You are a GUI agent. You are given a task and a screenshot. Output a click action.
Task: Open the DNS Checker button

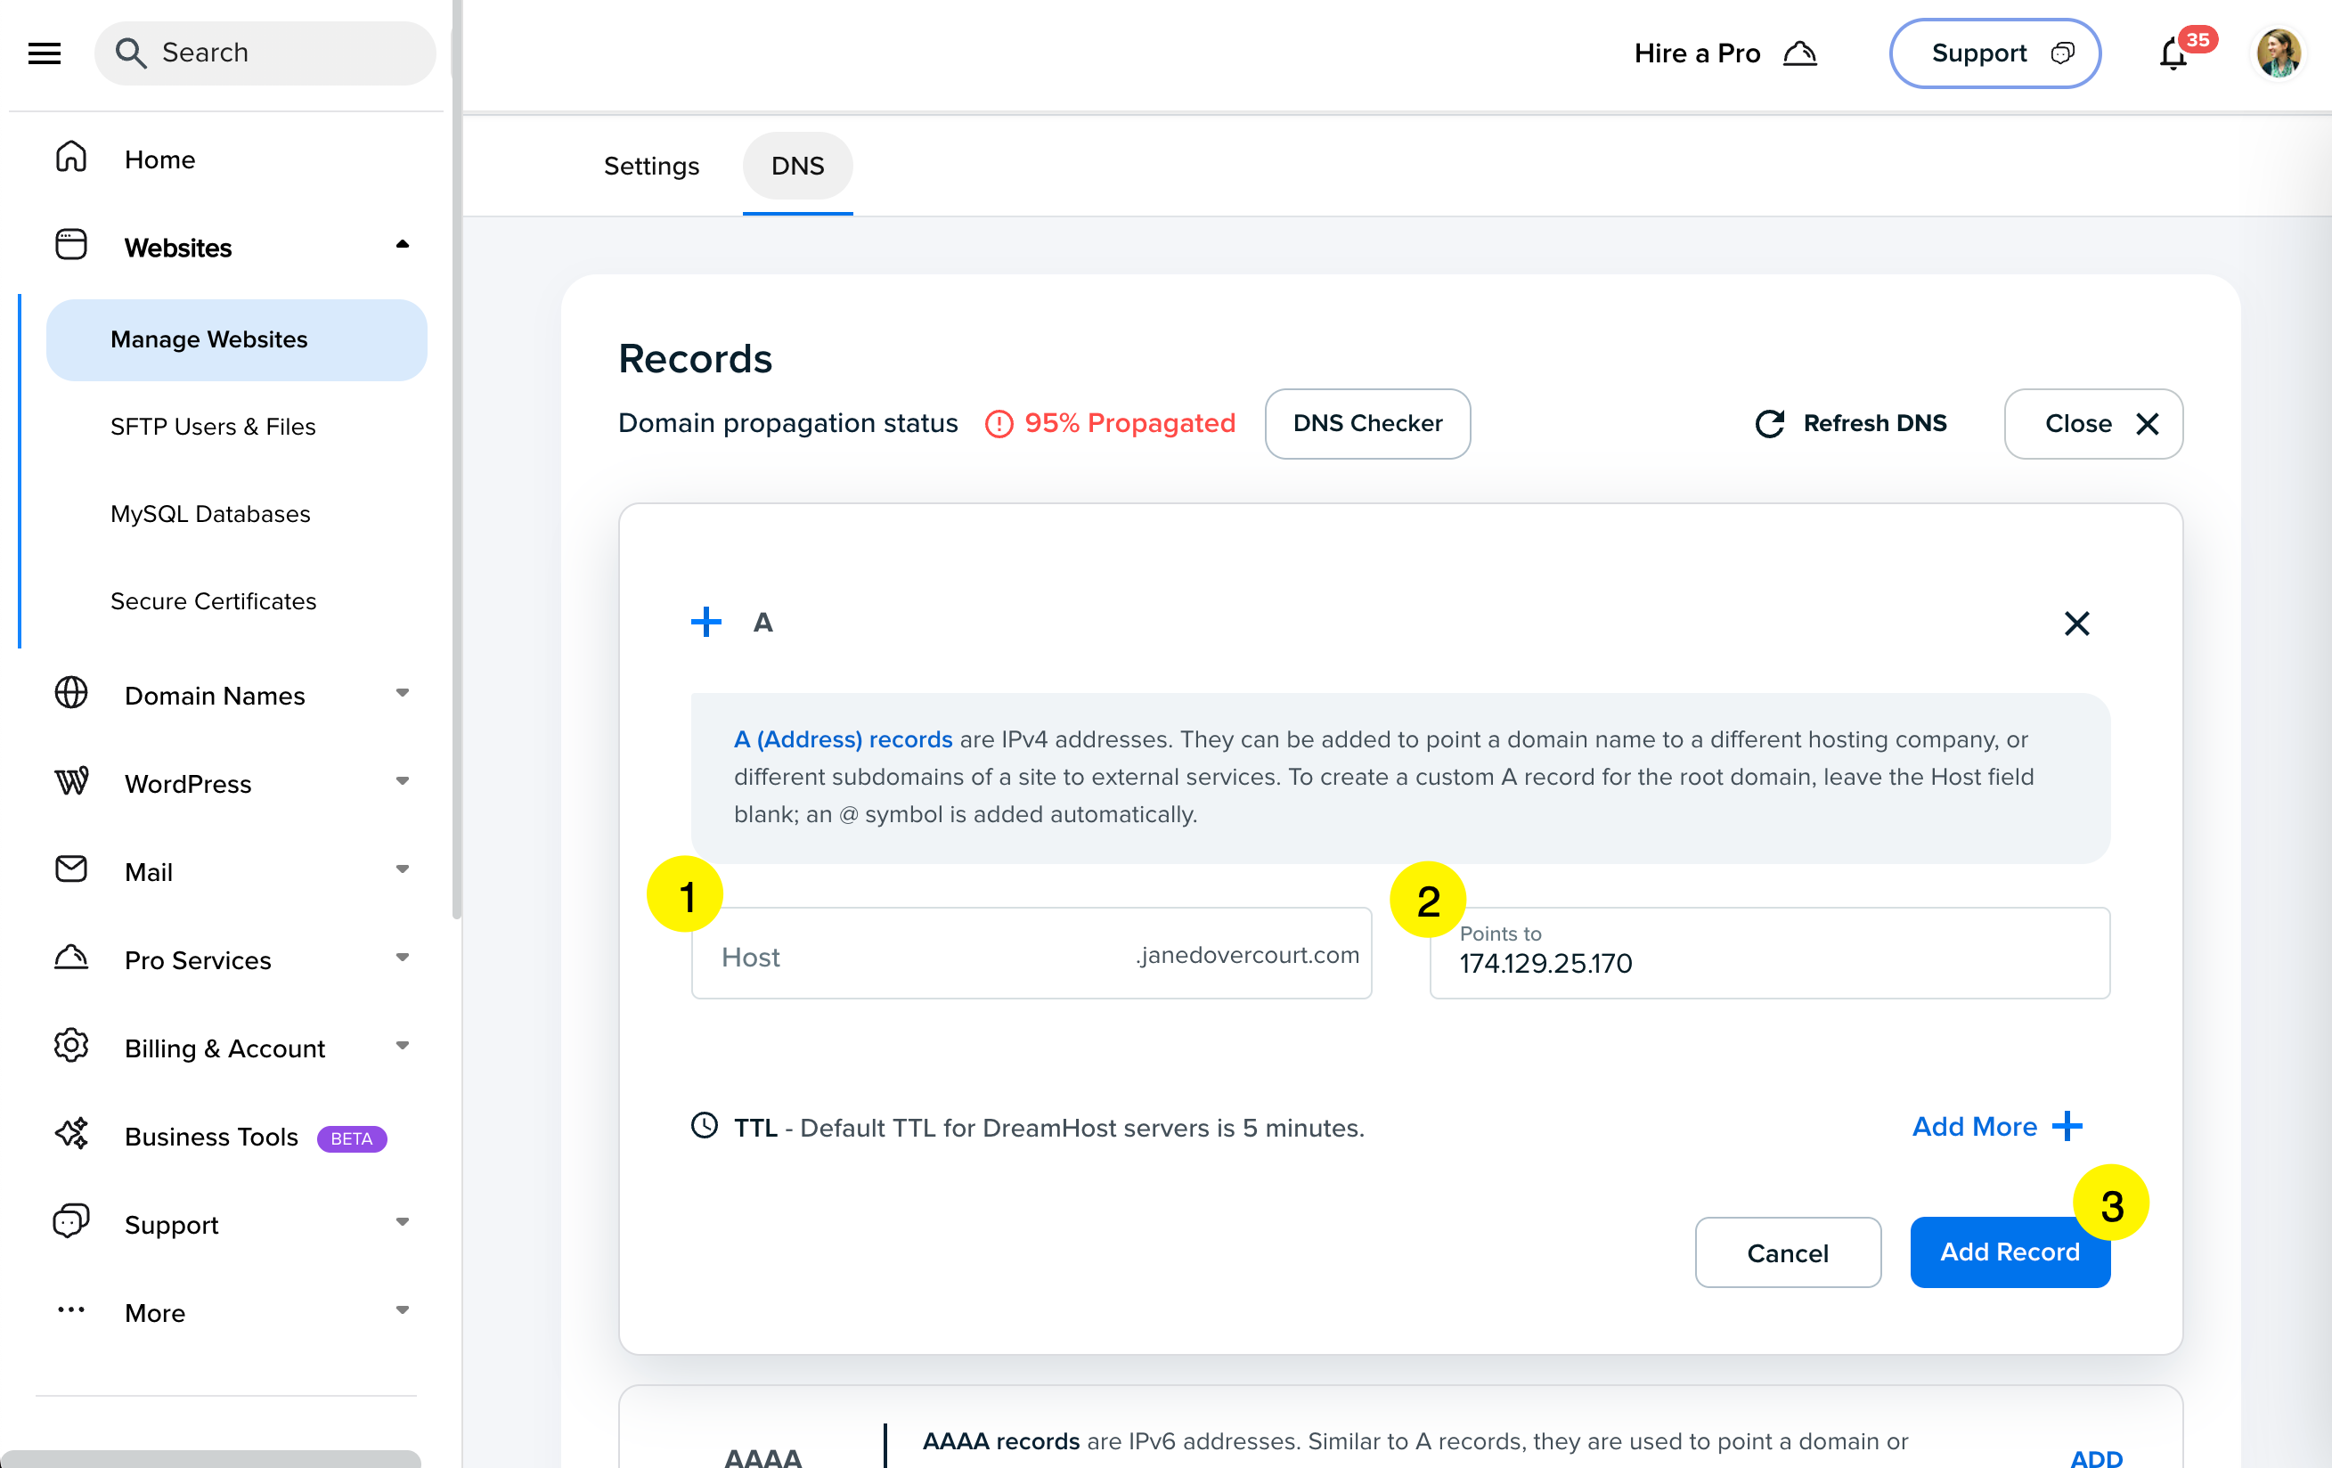point(1366,423)
